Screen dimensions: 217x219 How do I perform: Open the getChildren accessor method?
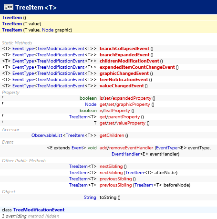point(112,136)
